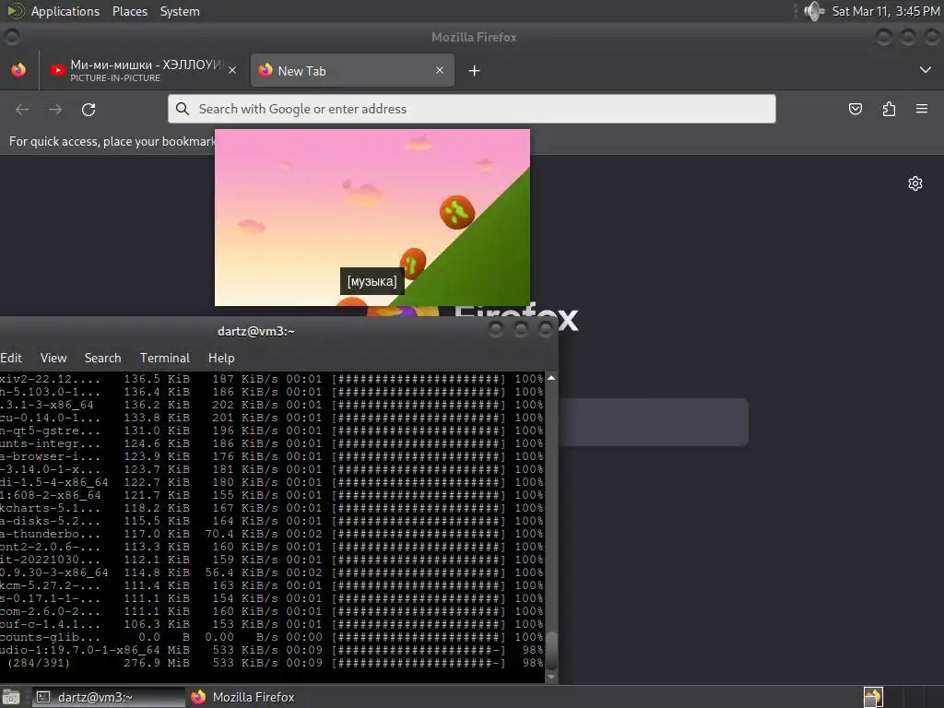This screenshot has height=708, width=944.
Task: Click terminal line a-thunderbo... 117.0 KiB
Action: point(272,534)
